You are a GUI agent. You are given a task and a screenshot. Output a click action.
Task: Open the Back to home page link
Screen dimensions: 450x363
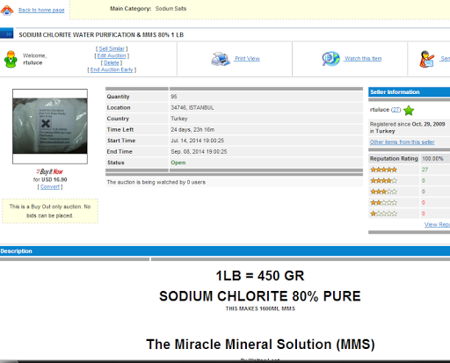coord(41,10)
